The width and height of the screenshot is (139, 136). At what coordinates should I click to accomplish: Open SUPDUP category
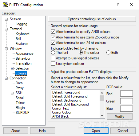pos(22,113)
